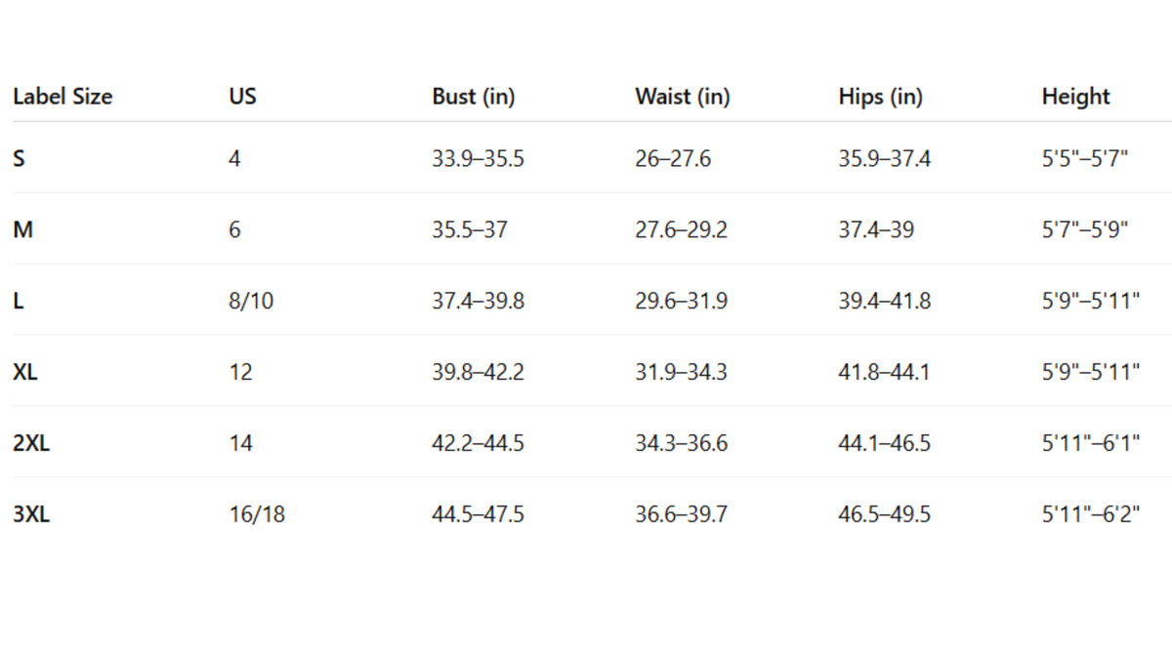Select waist measurement 36.6–39.7
The width and height of the screenshot is (1172, 651).
pyautogui.click(x=681, y=514)
